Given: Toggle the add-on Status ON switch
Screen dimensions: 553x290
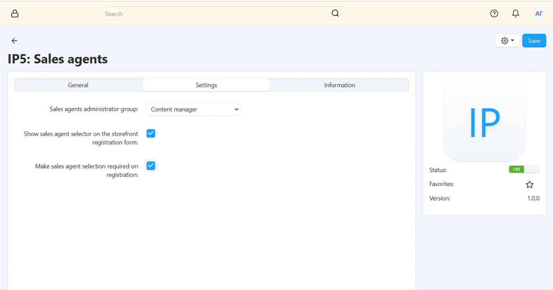Looking at the screenshot, I should [524, 169].
